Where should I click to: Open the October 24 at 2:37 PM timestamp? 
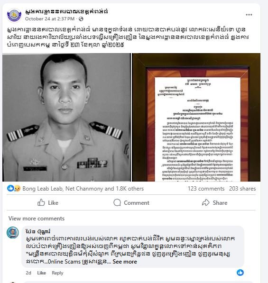click(50, 19)
